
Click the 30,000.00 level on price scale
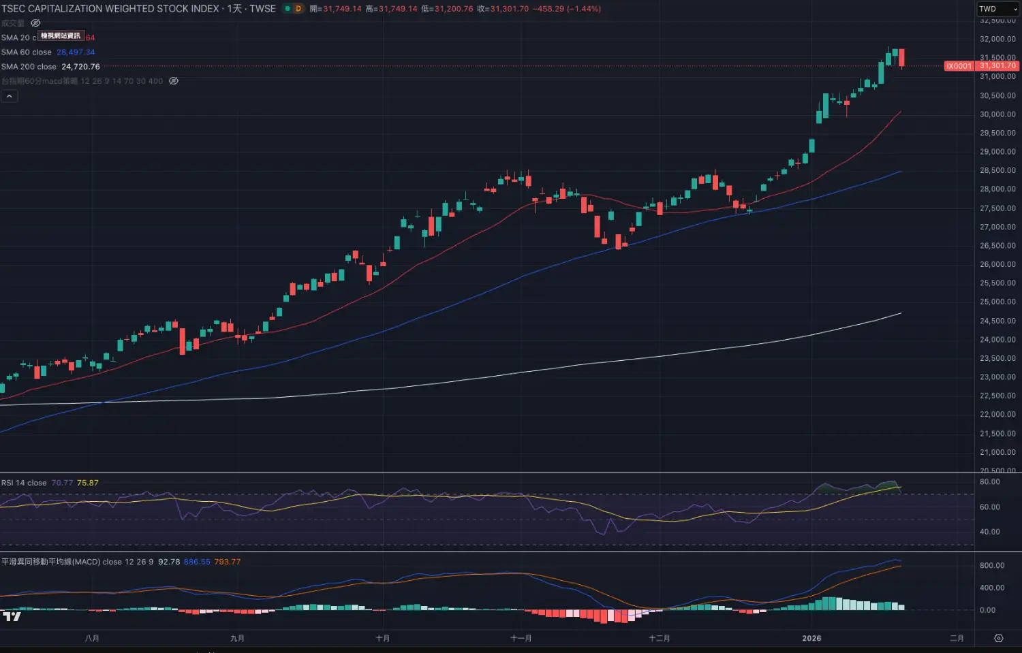point(997,114)
